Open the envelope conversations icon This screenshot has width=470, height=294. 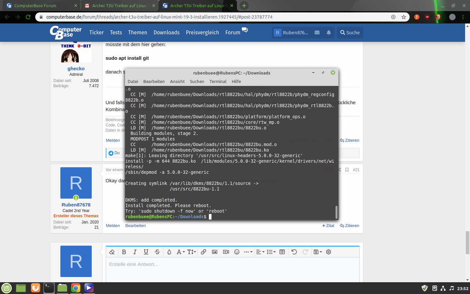tap(317, 32)
